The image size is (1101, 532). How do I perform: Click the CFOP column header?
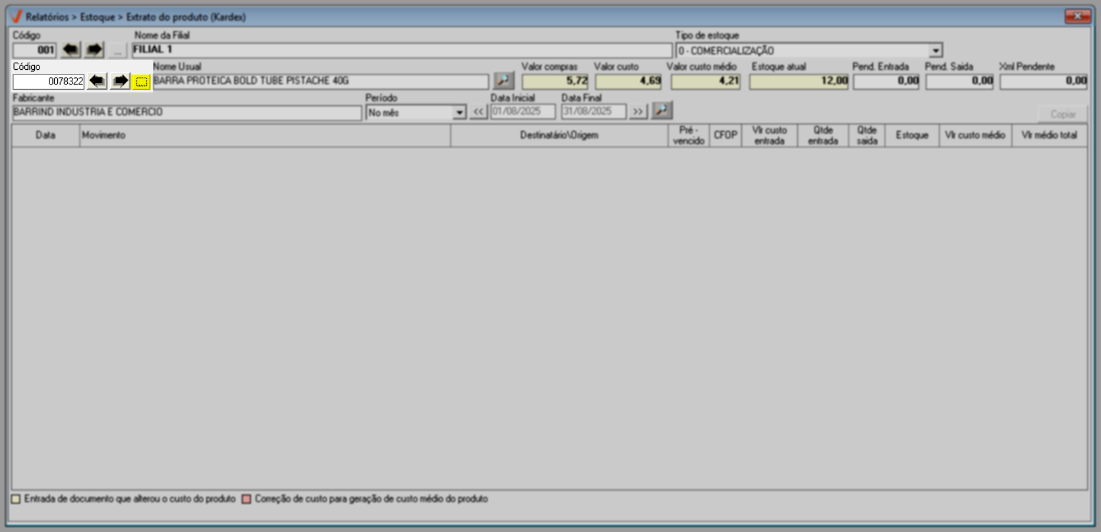[x=725, y=135]
